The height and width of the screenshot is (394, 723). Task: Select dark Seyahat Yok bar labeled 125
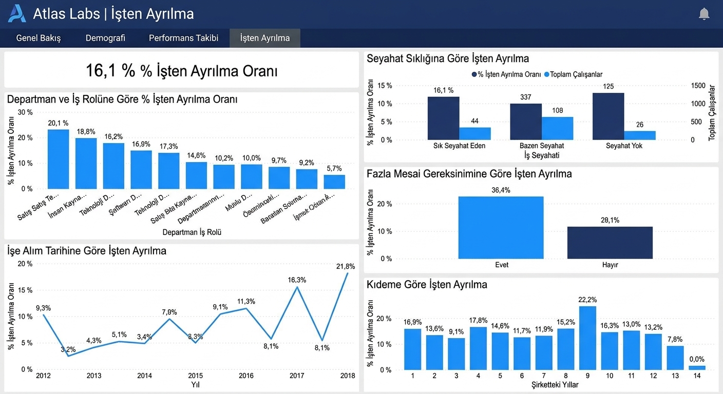click(x=608, y=116)
